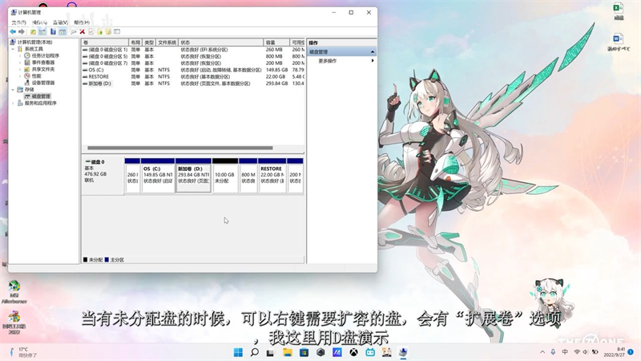Sort by the 文件系统 column header
Image resolution: width=641 pixels, height=361 pixels.
pyautogui.click(x=167, y=43)
